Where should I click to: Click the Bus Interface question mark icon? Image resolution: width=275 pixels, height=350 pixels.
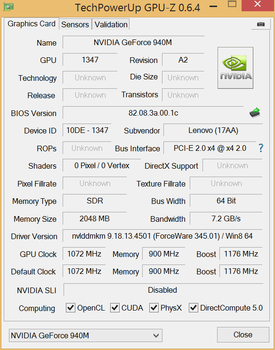pos(261,148)
